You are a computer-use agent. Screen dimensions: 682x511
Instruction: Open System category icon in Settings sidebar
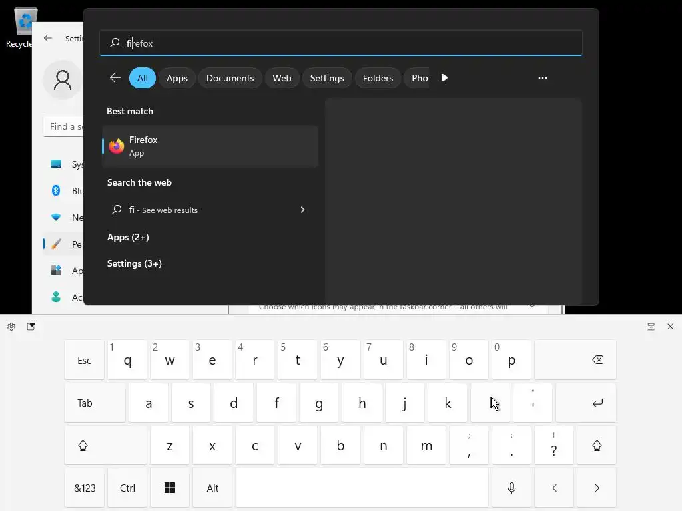pyautogui.click(x=56, y=164)
